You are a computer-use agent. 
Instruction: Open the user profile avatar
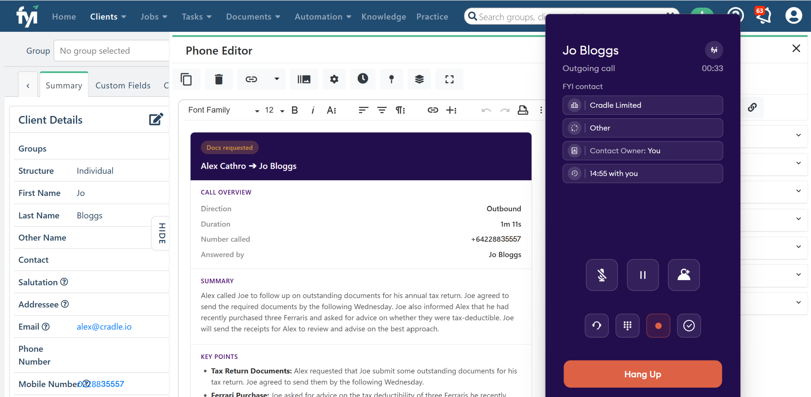(793, 16)
